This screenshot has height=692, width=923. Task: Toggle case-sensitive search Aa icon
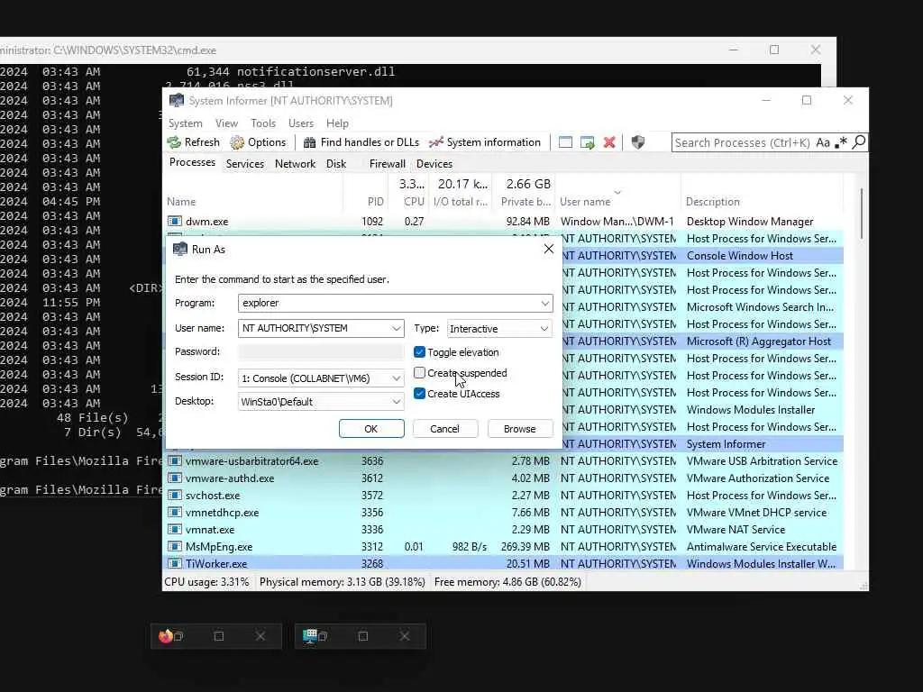coord(823,142)
